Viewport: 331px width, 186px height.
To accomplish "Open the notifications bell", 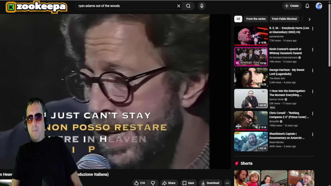I will (307, 6).
